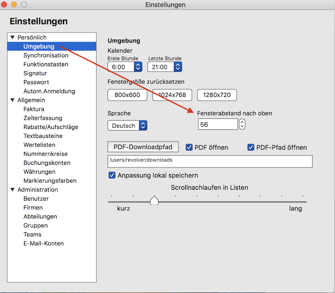The width and height of the screenshot is (335, 293).
Task: Click the Scrollnachlaufen slider handle
Action: pos(154,201)
